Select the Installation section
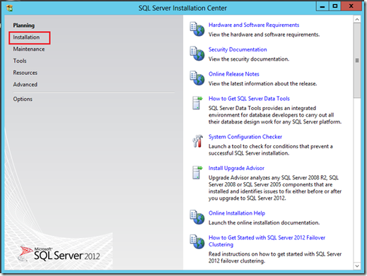The image size is (367, 276). coord(26,37)
